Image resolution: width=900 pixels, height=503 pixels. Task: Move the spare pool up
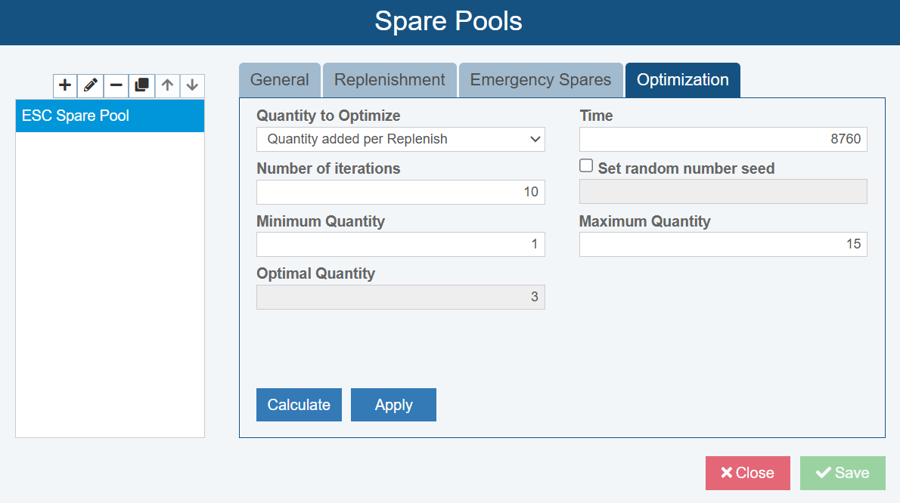pos(167,85)
